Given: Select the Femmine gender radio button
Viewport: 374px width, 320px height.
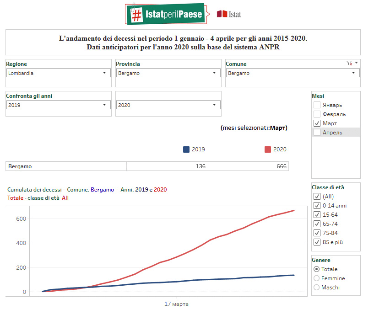Looking at the screenshot, I should [x=316, y=278].
